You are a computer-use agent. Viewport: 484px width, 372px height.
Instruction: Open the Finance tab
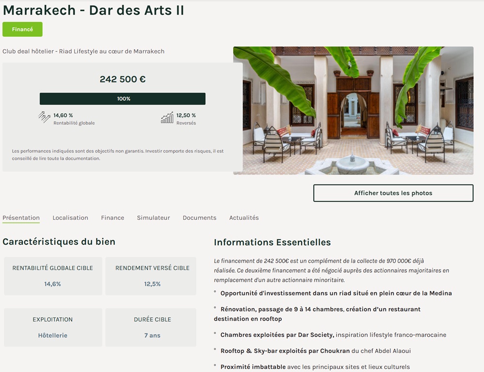click(x=112, y=218)
